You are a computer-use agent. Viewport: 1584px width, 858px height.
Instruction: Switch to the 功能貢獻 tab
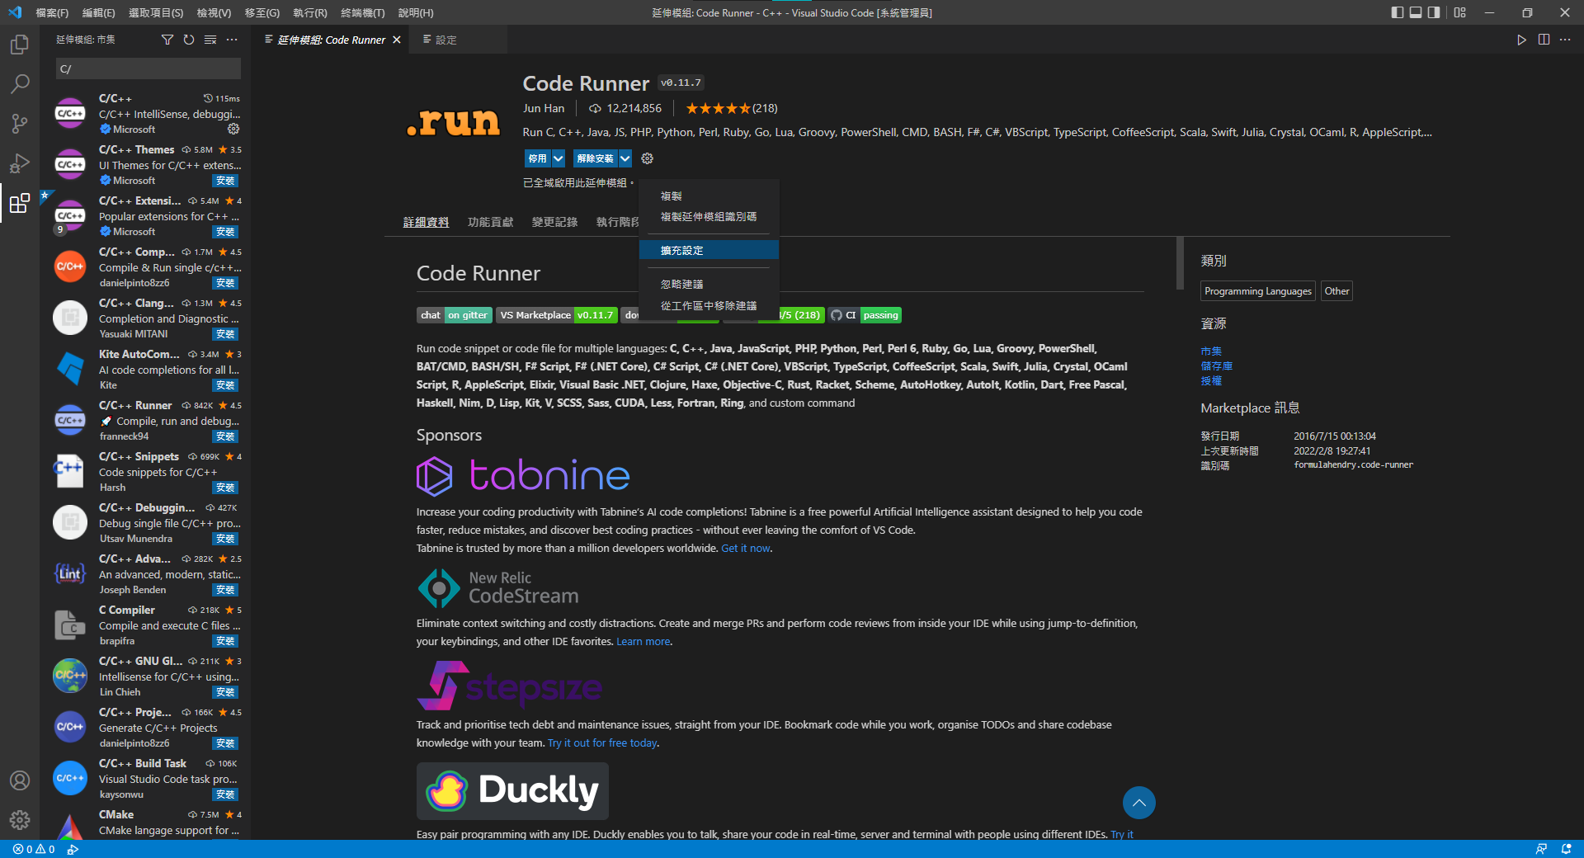tap(490, 222)
